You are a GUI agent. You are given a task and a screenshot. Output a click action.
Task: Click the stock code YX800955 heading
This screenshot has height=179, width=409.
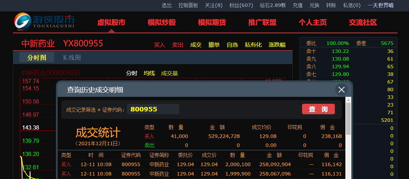(x=83, y=44)
